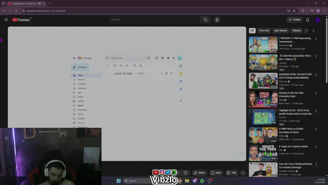Open options for Sidemen Mystery Gifts video

point(316,75)
